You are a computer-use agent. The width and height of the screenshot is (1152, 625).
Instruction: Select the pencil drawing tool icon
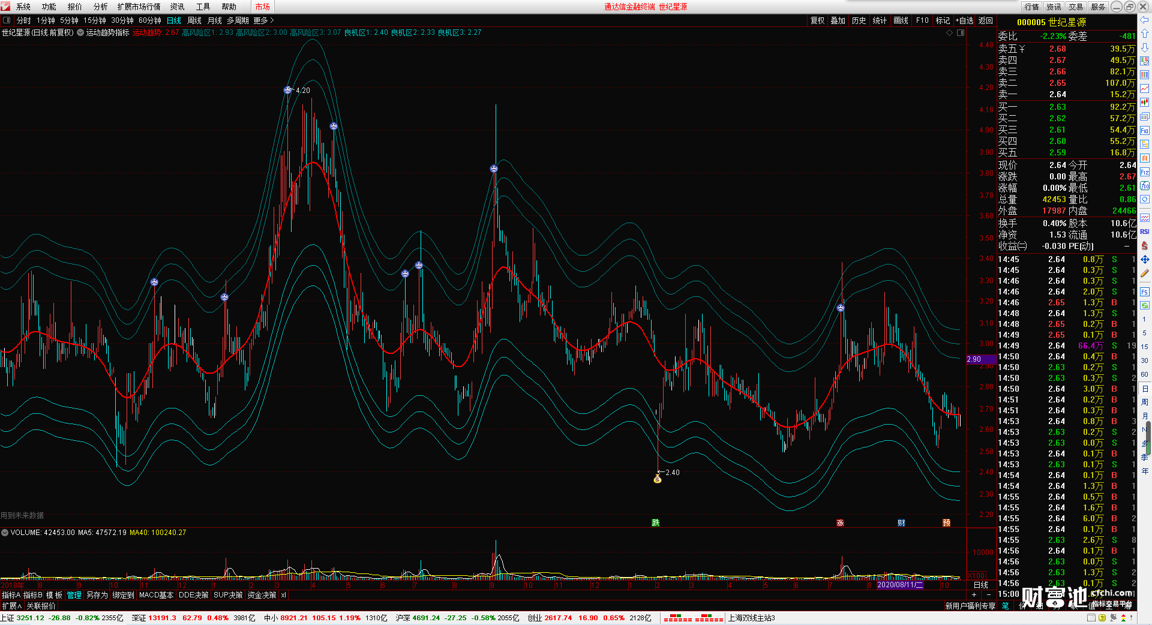1145,274
